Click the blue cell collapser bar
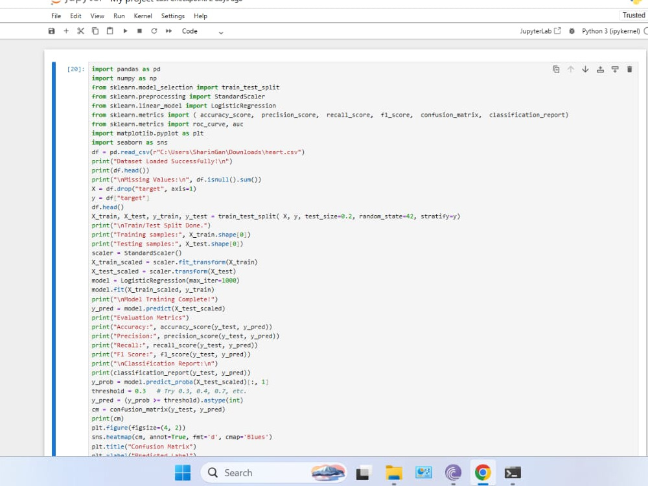The image size is (648, 486). tap(54, 259)
